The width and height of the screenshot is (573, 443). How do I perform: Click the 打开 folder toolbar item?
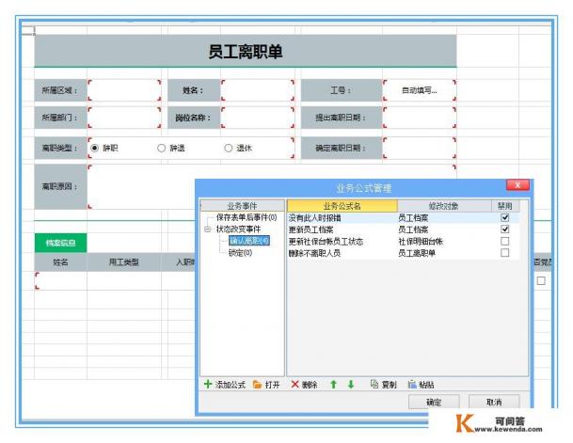tap(266, 384)
